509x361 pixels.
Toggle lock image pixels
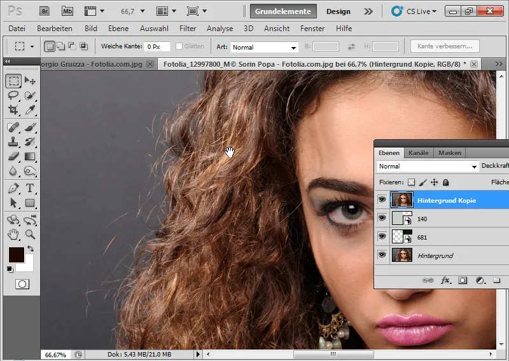coord(422,182)
